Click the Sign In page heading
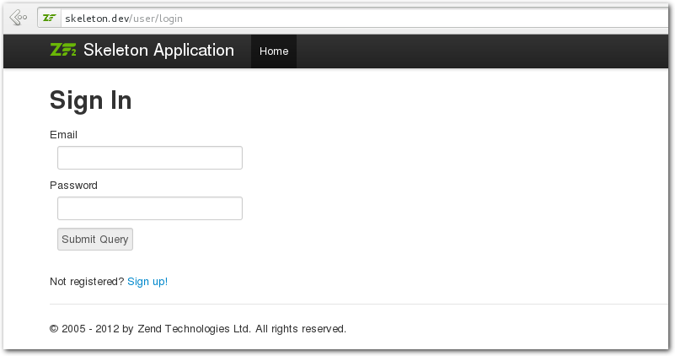The height and width of the screenshot is (356, 675). coord(90,101)
